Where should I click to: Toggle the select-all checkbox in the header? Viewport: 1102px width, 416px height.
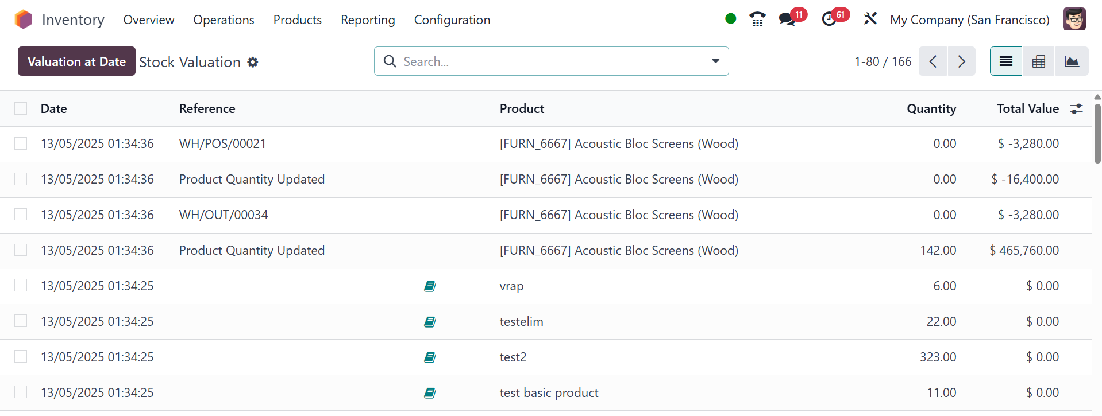click(x=21, y=108)
